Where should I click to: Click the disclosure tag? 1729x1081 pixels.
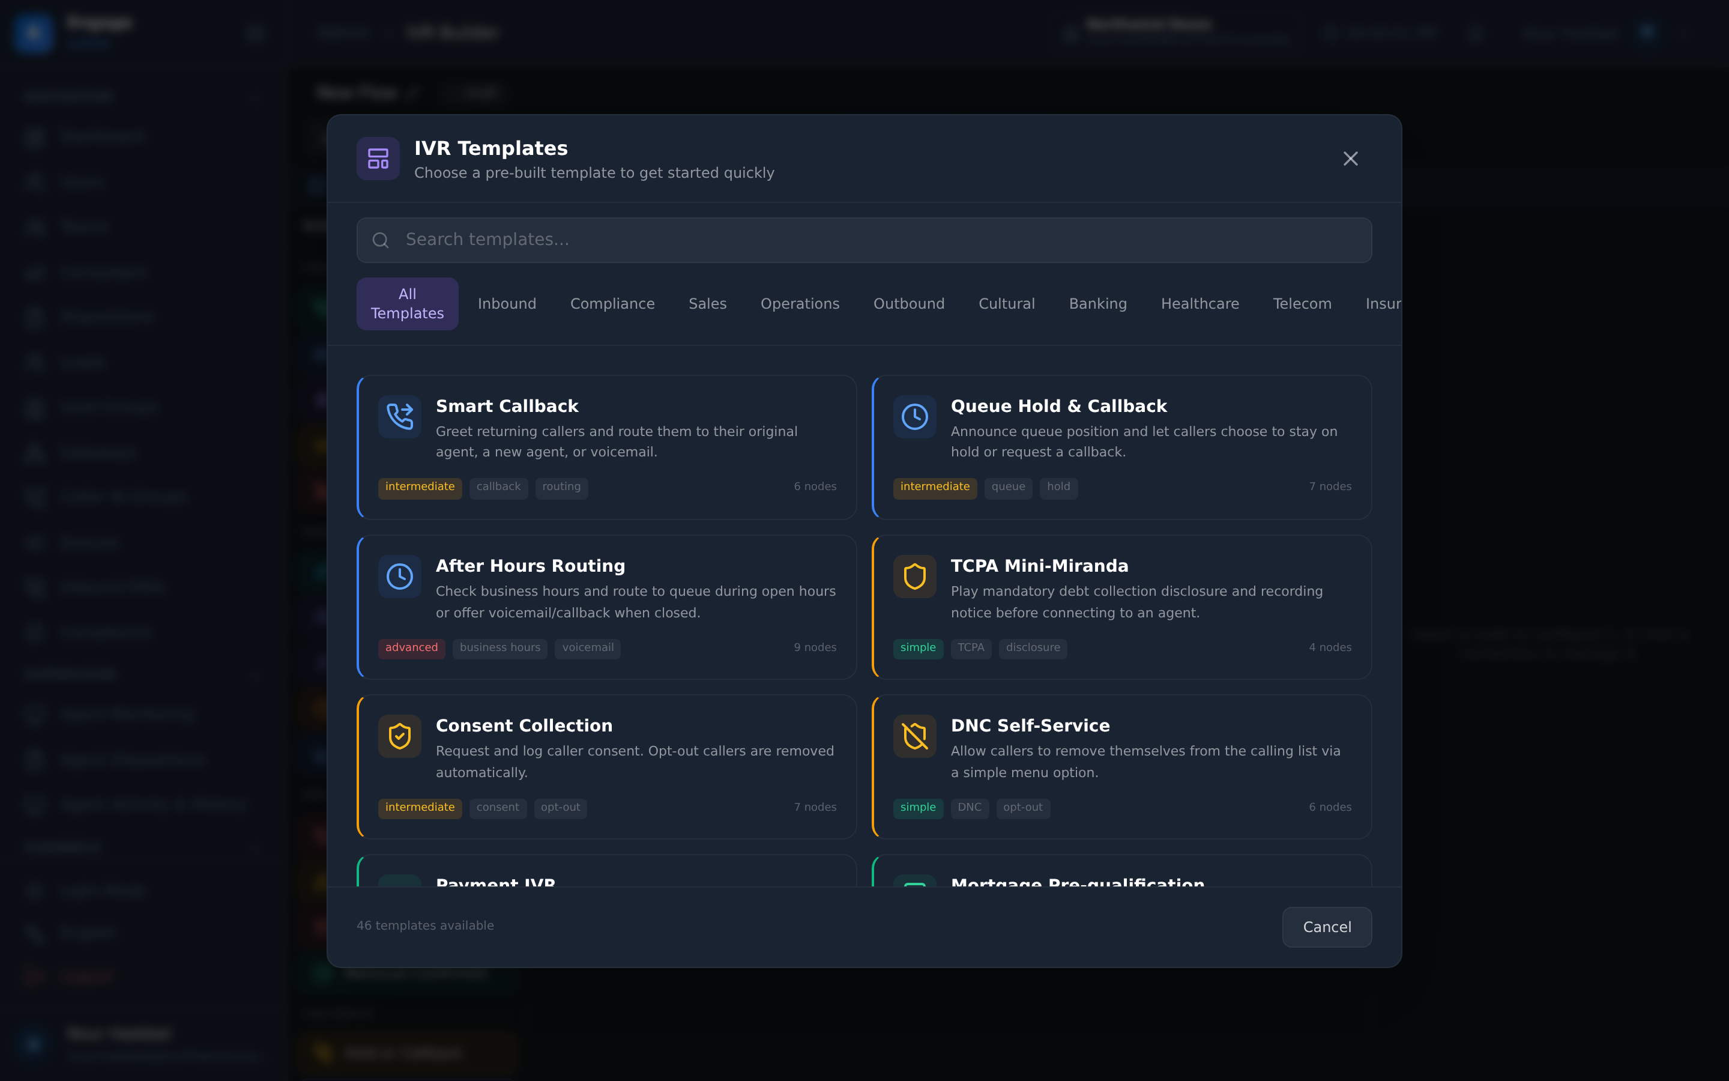(x=1033, y=648)
